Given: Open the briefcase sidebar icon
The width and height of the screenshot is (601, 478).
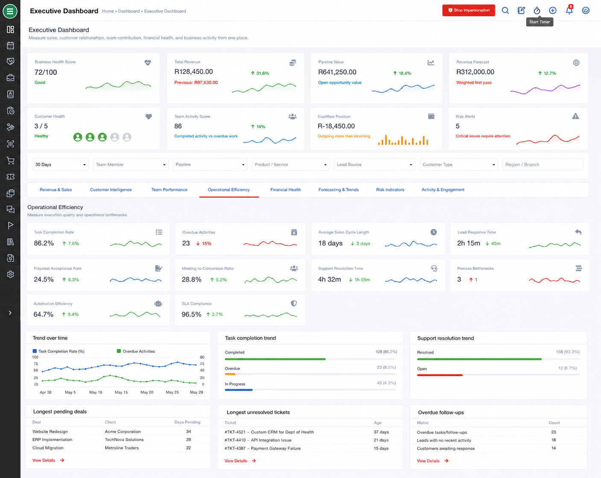Looking at the screenshot, I should point(10,78).
